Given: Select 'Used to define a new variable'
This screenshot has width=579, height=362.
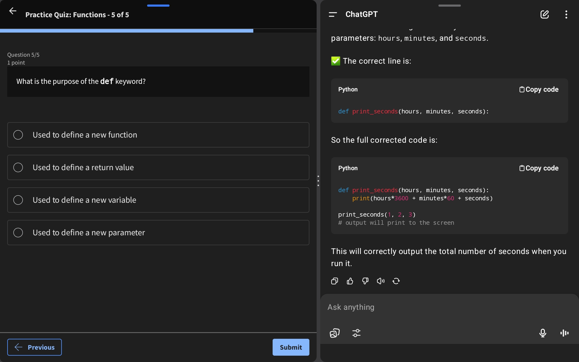Looking at the screenshot, I should tap(18, 200).
